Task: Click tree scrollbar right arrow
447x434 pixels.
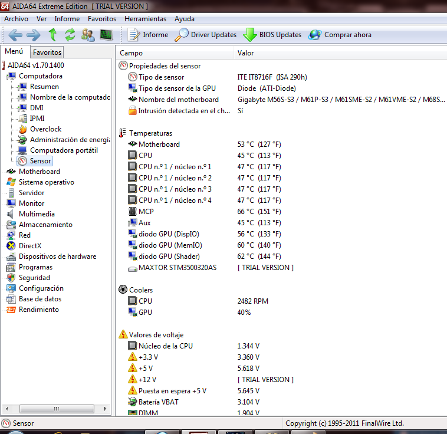Action: click(105, 409)
